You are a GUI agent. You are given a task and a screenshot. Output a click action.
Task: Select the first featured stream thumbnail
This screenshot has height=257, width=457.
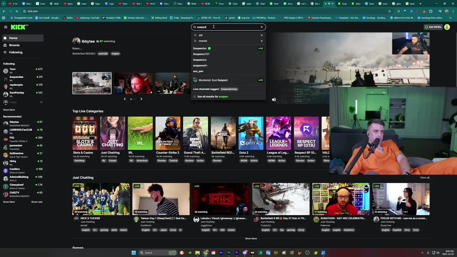click(92, 83)
